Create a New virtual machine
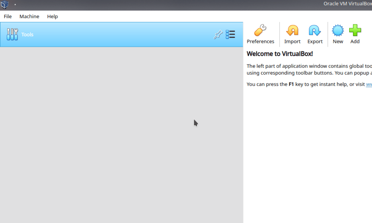This screenshot has width=372, height=223. coord(338,34)
